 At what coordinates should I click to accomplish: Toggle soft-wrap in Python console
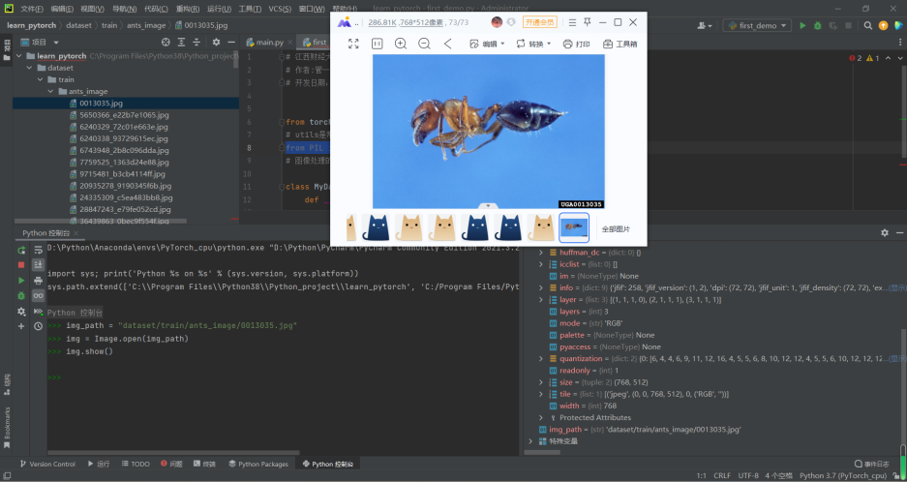tap(38, 249)
